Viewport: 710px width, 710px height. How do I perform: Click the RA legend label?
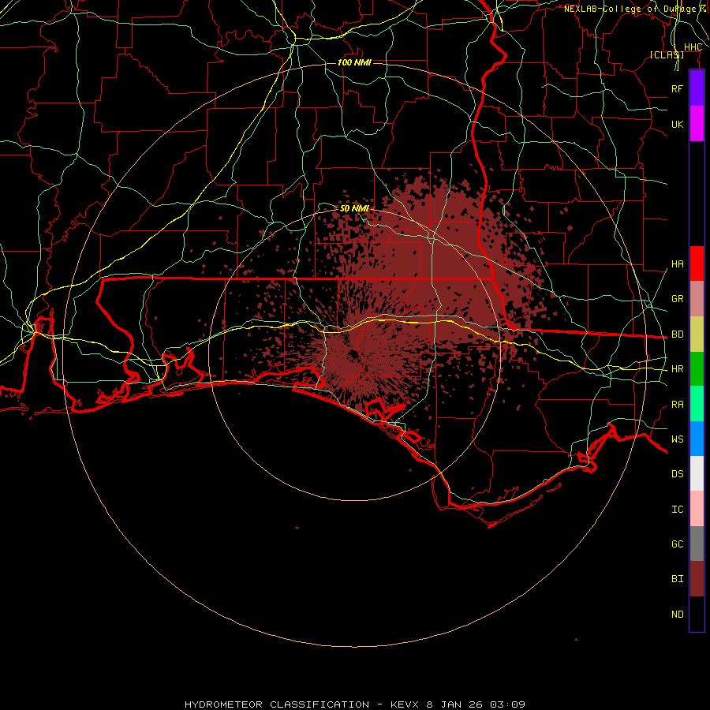pyautogui.click(x=677, y=405)
